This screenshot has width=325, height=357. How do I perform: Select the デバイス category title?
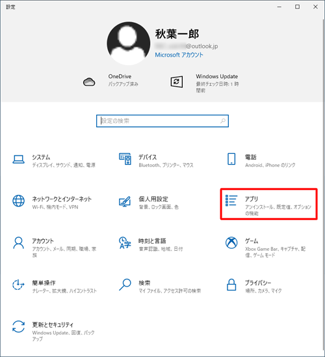[x=148, y=157]
